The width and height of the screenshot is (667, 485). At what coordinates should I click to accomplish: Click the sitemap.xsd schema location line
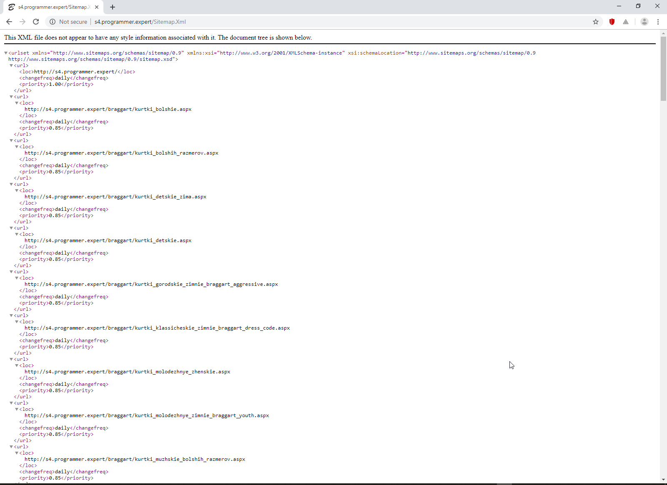[x=93, y=59]
